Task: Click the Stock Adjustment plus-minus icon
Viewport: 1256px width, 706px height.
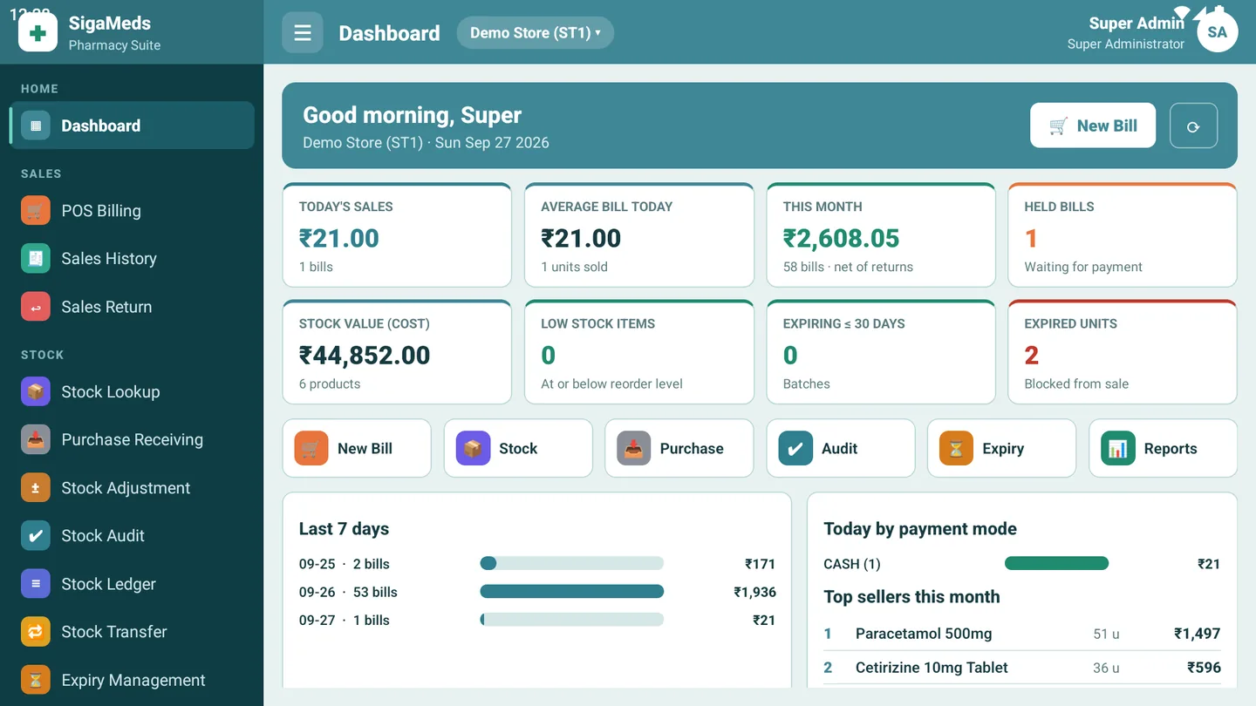Action: [36, 488]
